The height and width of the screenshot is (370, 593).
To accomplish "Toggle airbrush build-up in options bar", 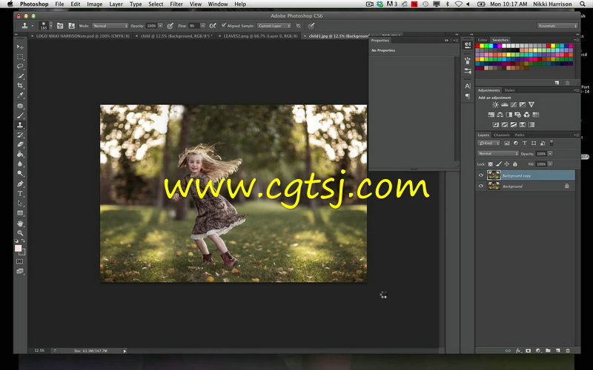I will (x=213, y=26).
